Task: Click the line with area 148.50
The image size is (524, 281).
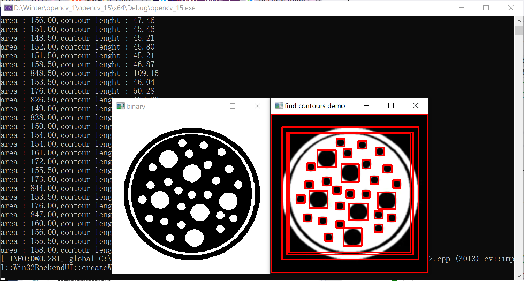Action: tap(78, 38)
